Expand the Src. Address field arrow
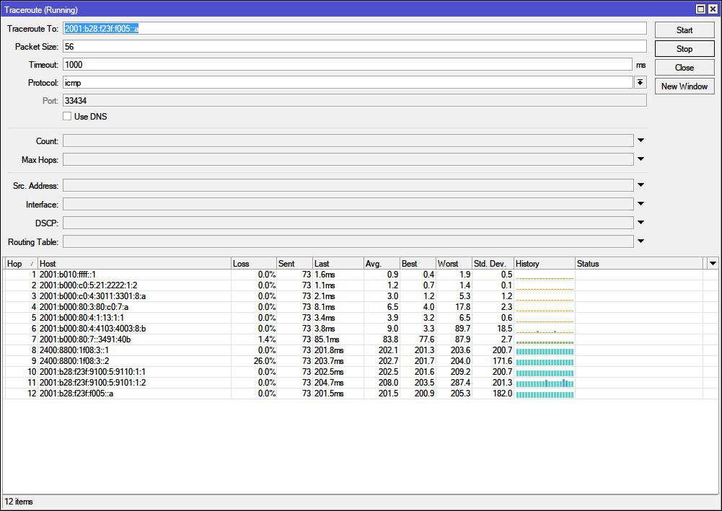722x511 pixels. tap(640, 185)
